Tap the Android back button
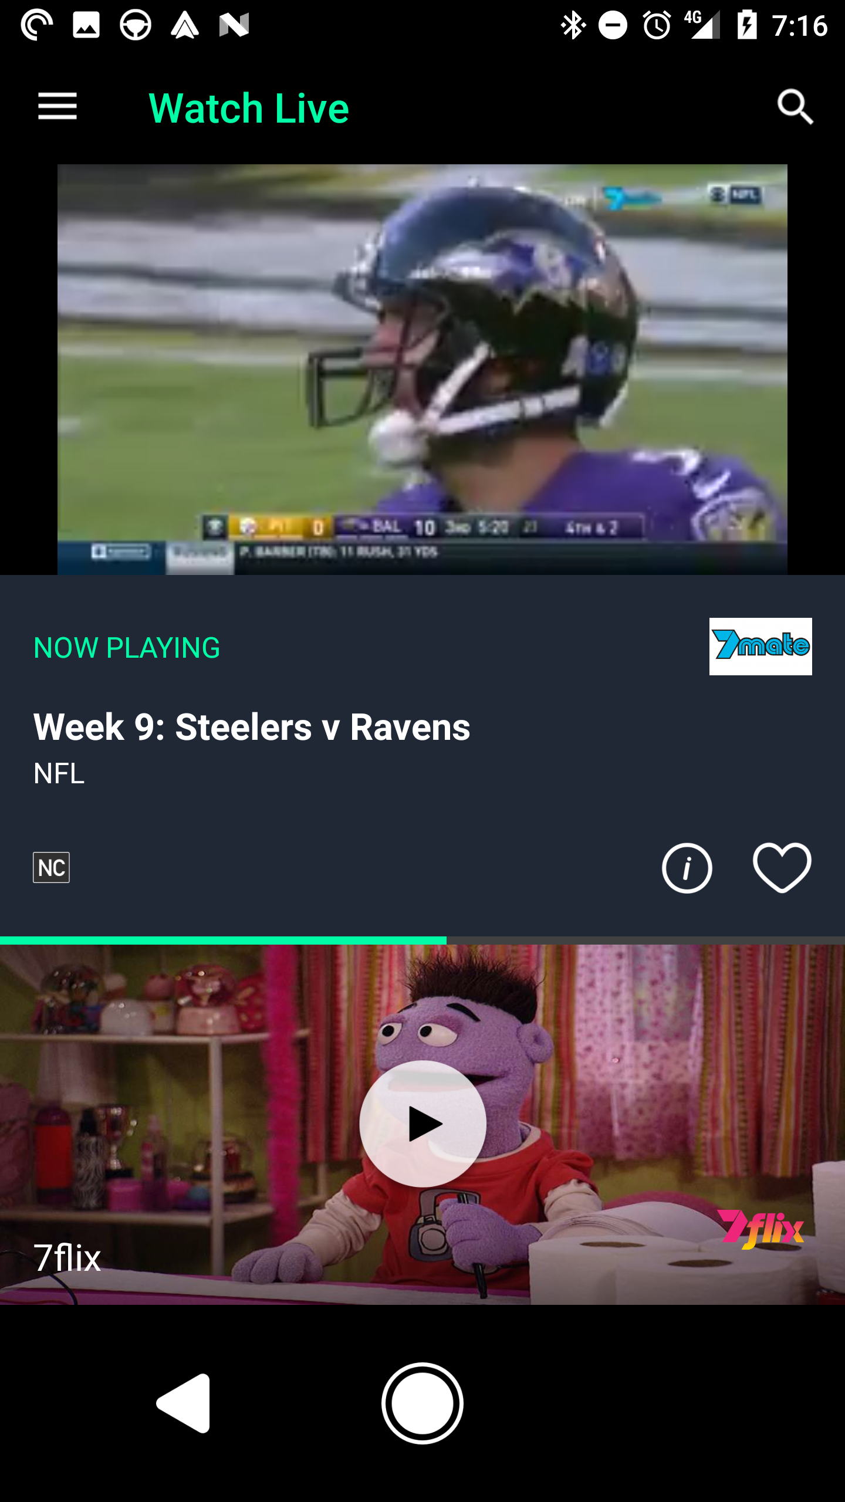Image resolution: width=845 pixels, height=1502 pixels. tap(184, 1403)
